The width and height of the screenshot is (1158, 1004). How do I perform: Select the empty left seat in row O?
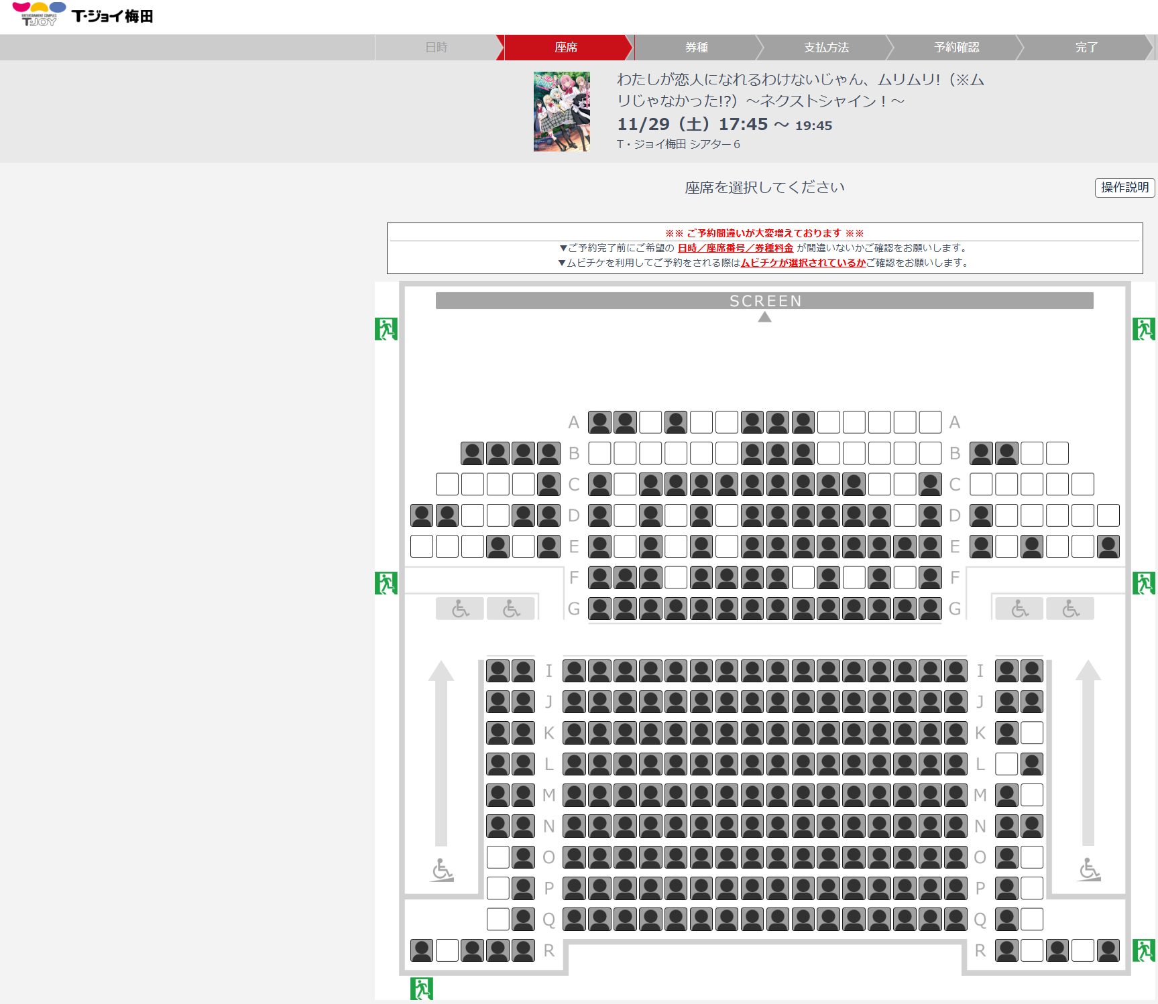coord(498,857)
